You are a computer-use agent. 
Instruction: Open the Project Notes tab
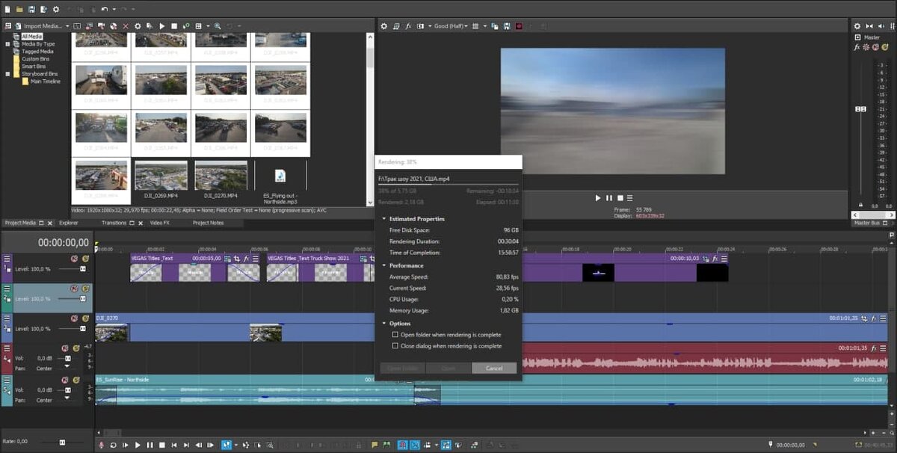point(208,223)
